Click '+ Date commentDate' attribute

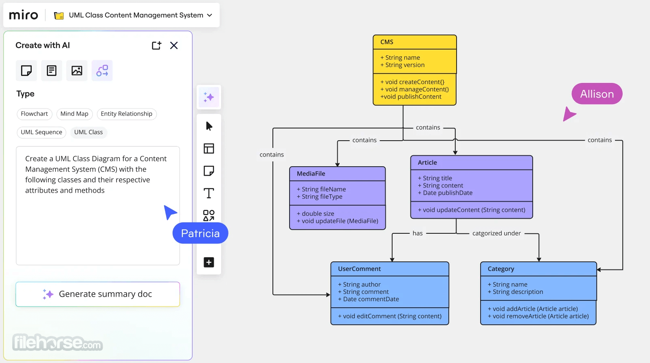click(x=369, y=299)
